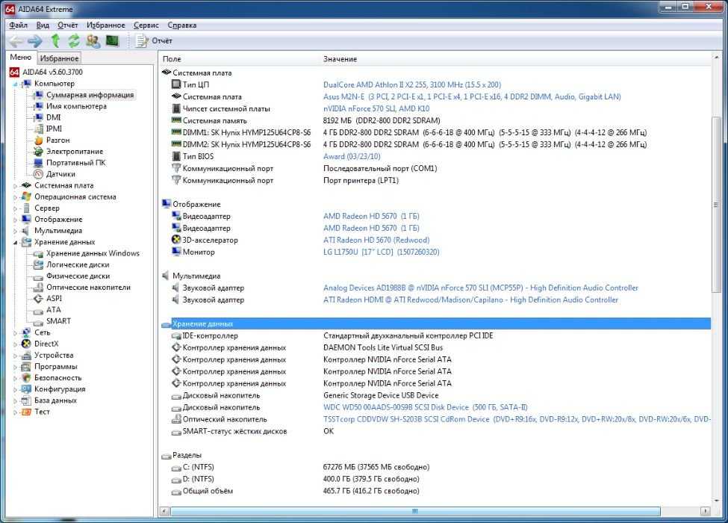Click the Поле column header
The height and width of the screenshot is (523, 728).
[172, 59]
